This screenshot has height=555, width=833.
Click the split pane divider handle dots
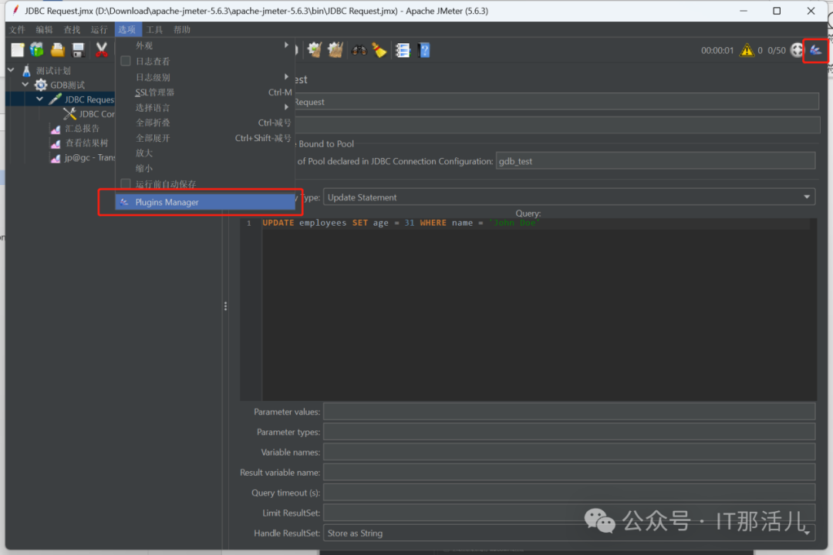pyautogui.click(x=225, y=306)
